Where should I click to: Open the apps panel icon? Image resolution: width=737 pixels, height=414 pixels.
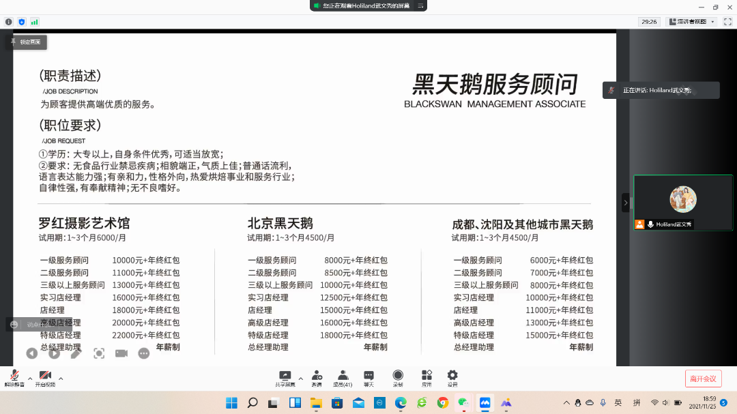tap(427, 377)
